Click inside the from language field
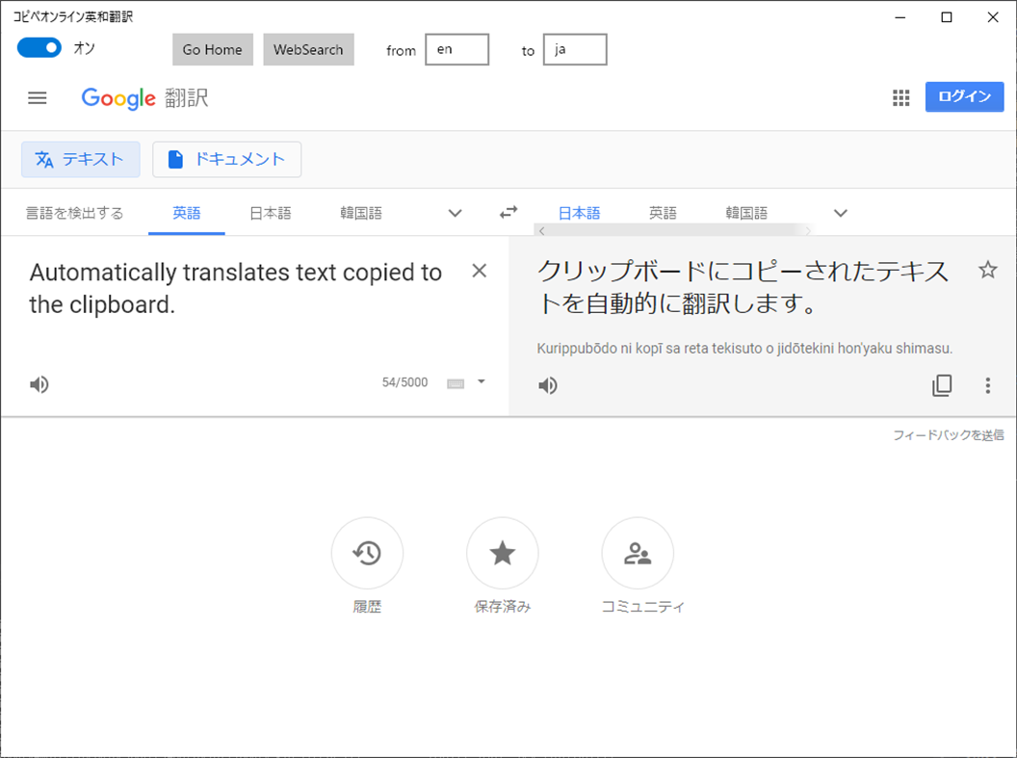Image resolution: width=1017 pixels, height=758 pixels. [x=456, y=49]
